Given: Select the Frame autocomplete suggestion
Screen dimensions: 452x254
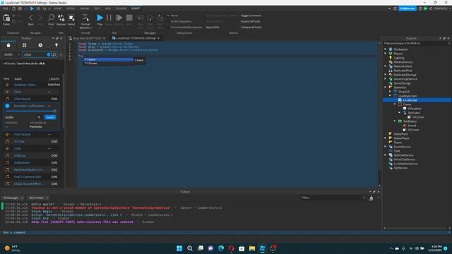Looking at the screenshot, I should (x=109, y=59).
